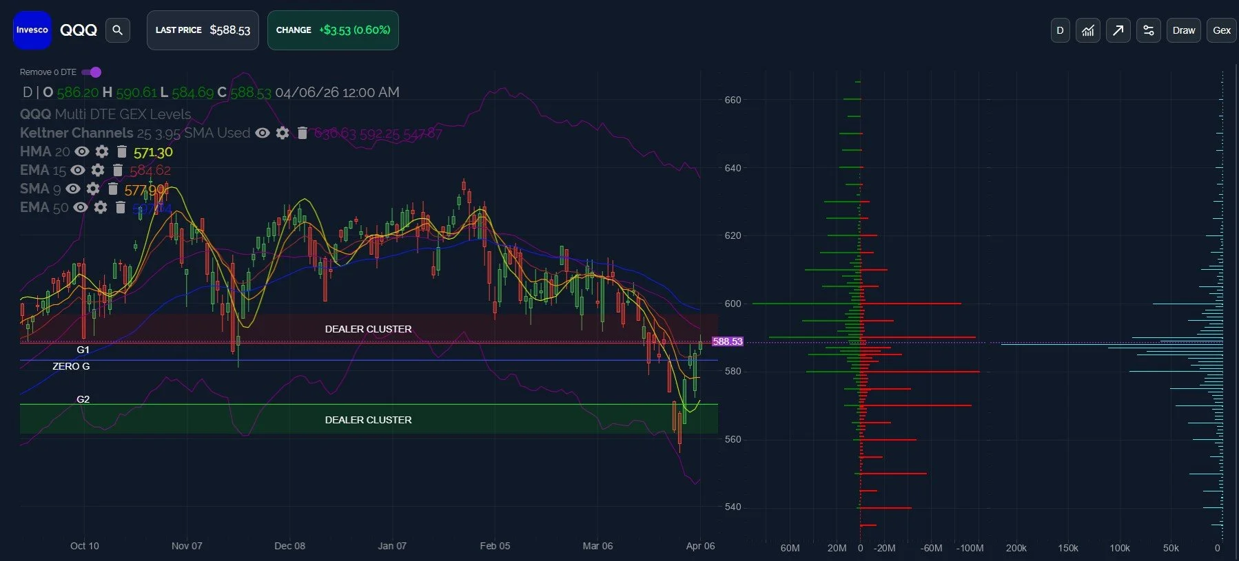The image size is (1239, 561).
Task: Click the Oct 10 date label
Action: click(x=85, y=546)
